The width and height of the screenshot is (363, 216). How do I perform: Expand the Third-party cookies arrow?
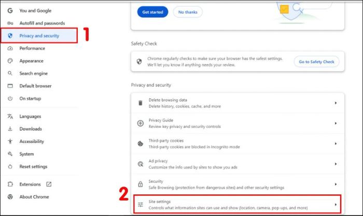coord(336,143)
